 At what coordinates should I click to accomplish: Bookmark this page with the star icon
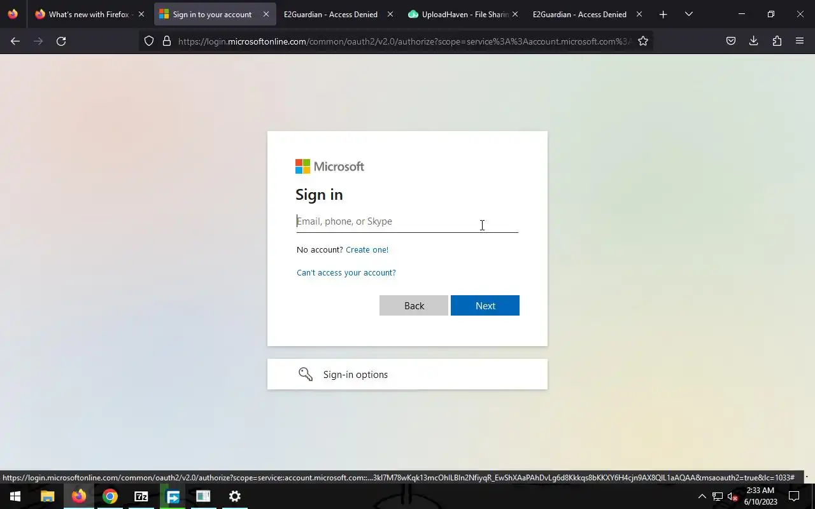click(643, 41)
